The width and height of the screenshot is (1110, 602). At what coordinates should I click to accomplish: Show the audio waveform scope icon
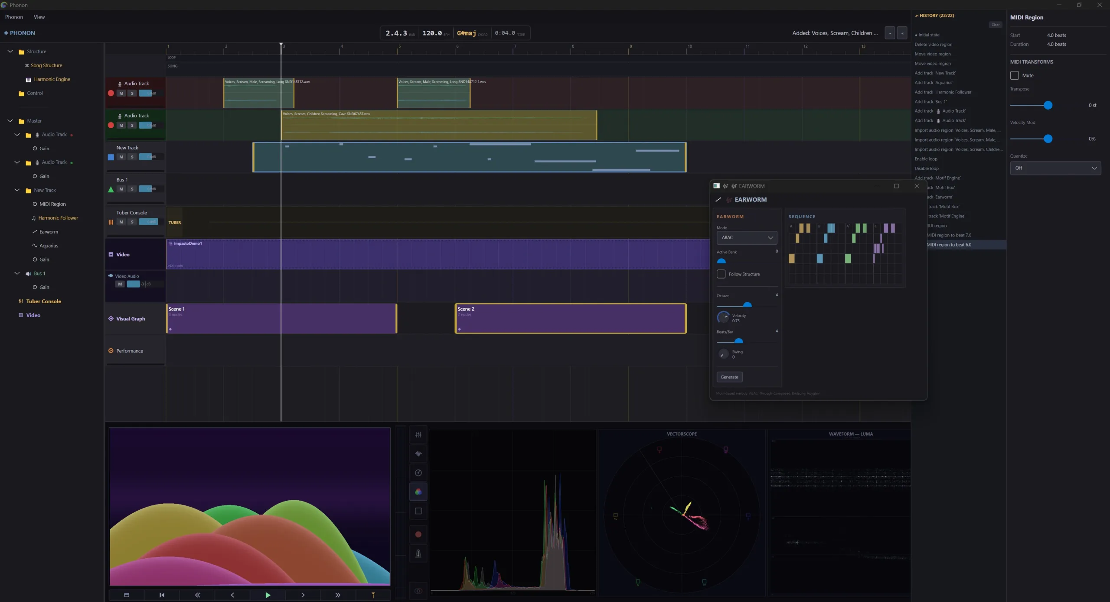point(418,453)
